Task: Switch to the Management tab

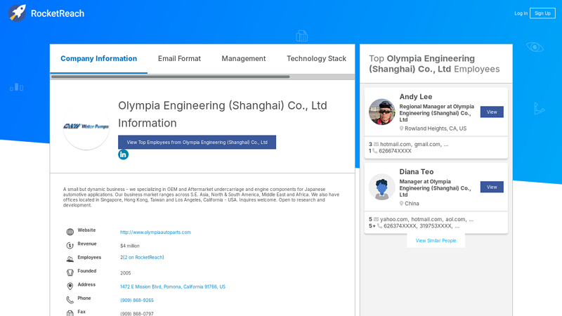Action: click(x=244, y=58)
